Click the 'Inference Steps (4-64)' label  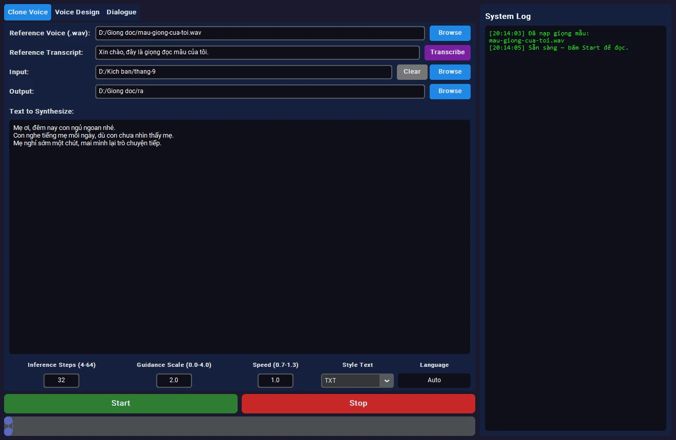[61, 365]
